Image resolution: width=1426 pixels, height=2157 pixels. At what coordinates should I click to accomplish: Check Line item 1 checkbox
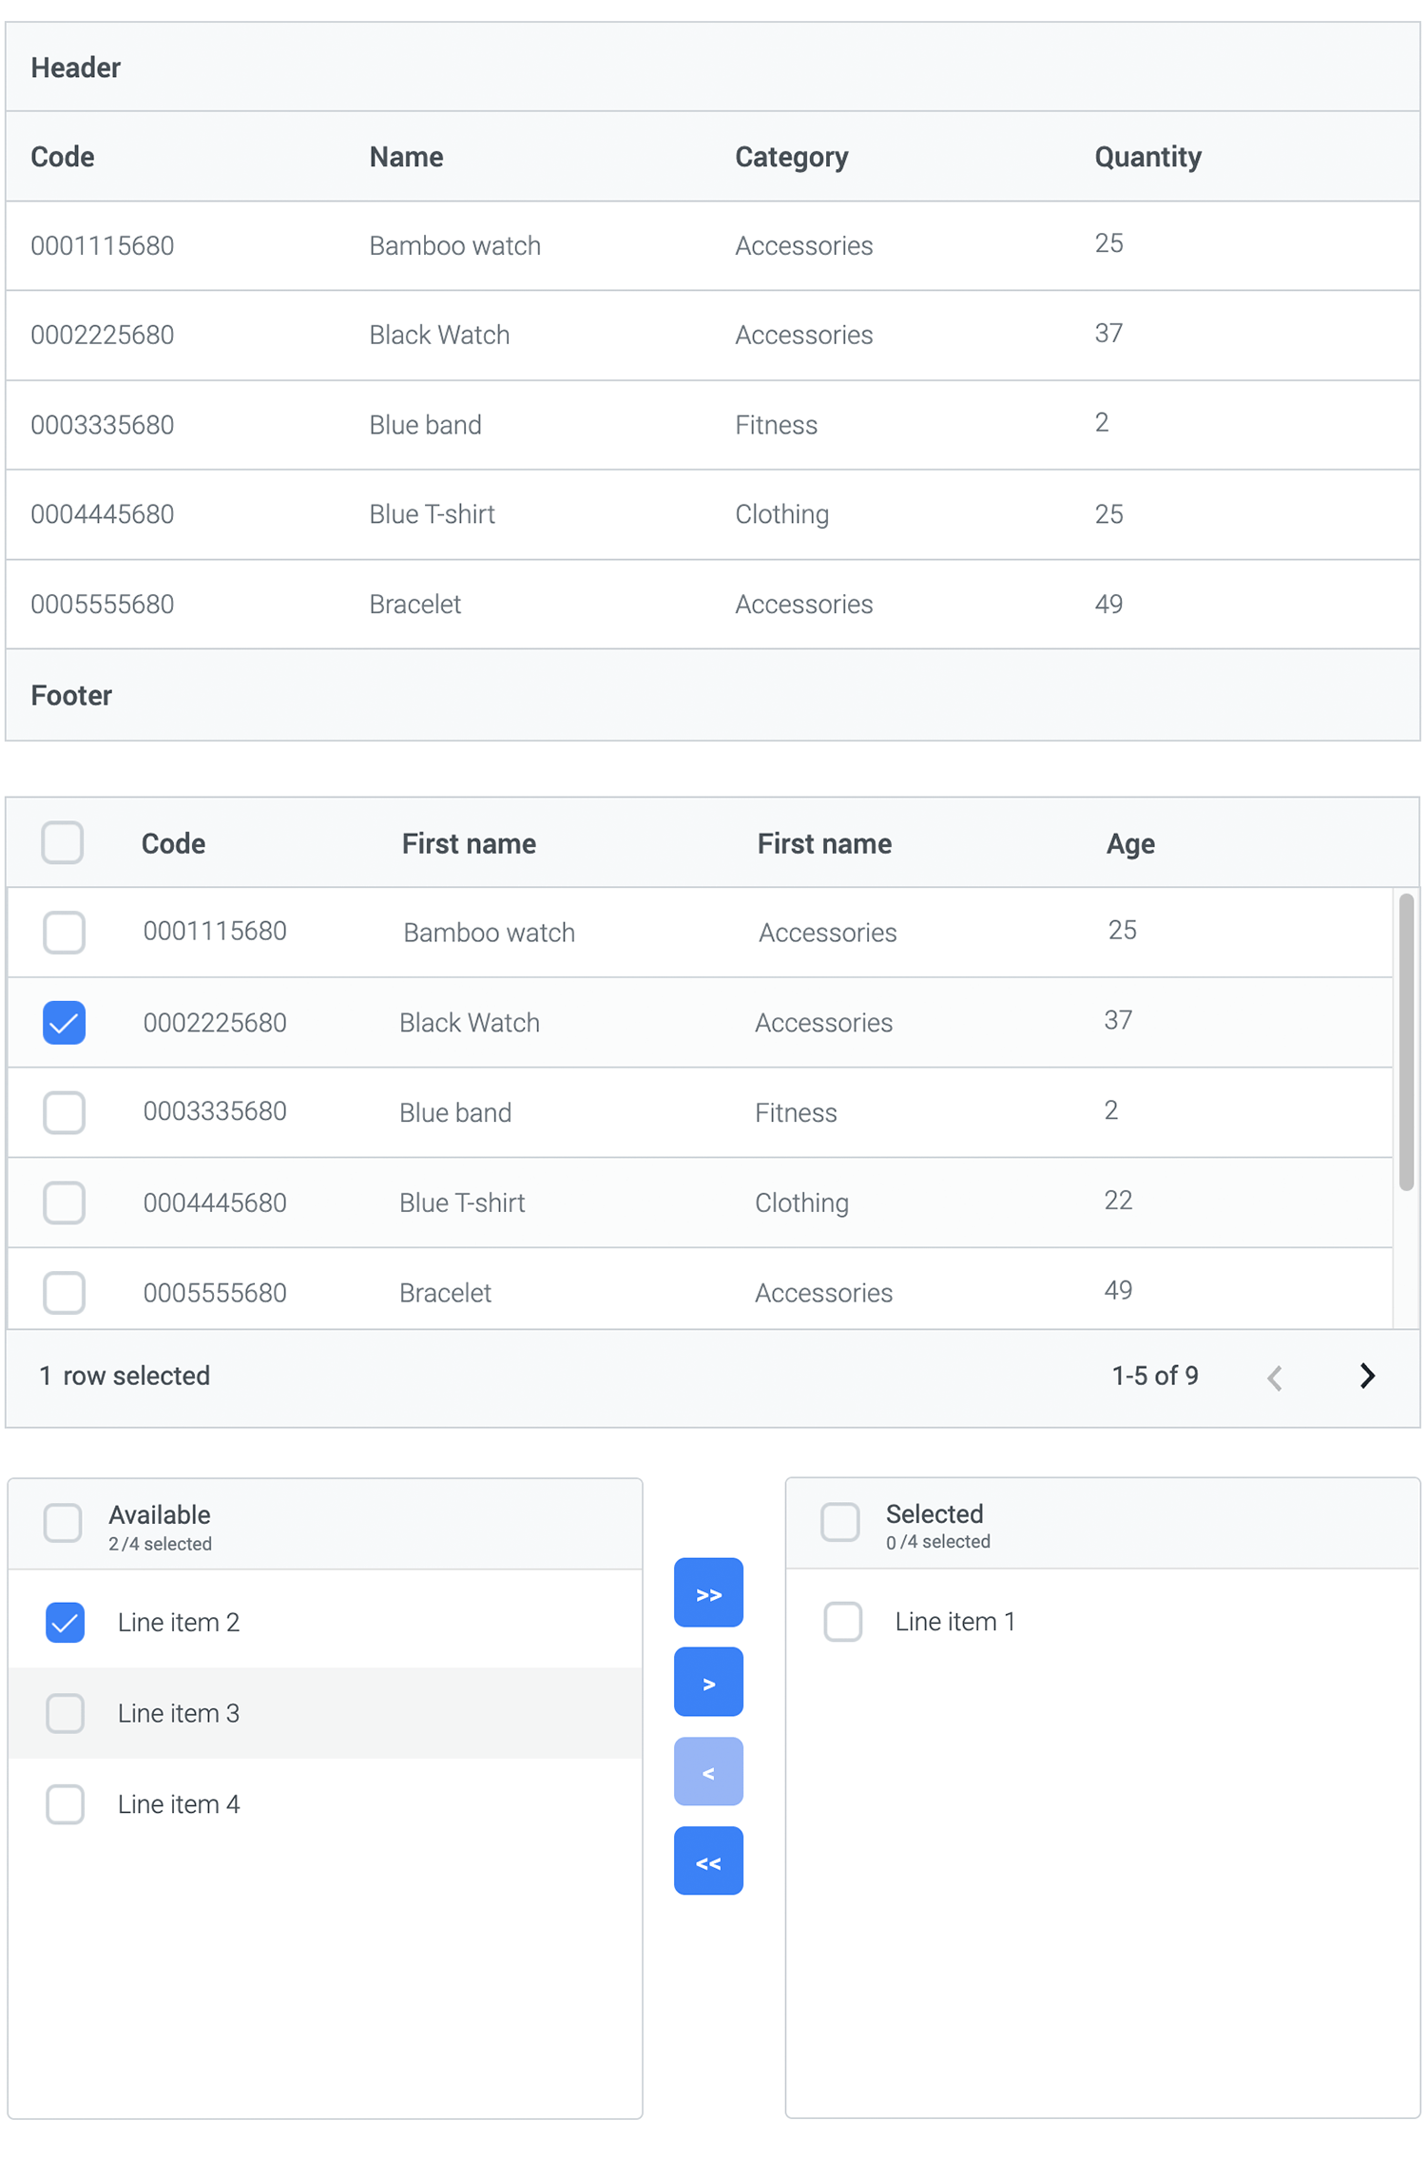click(x=843, y=1622)
